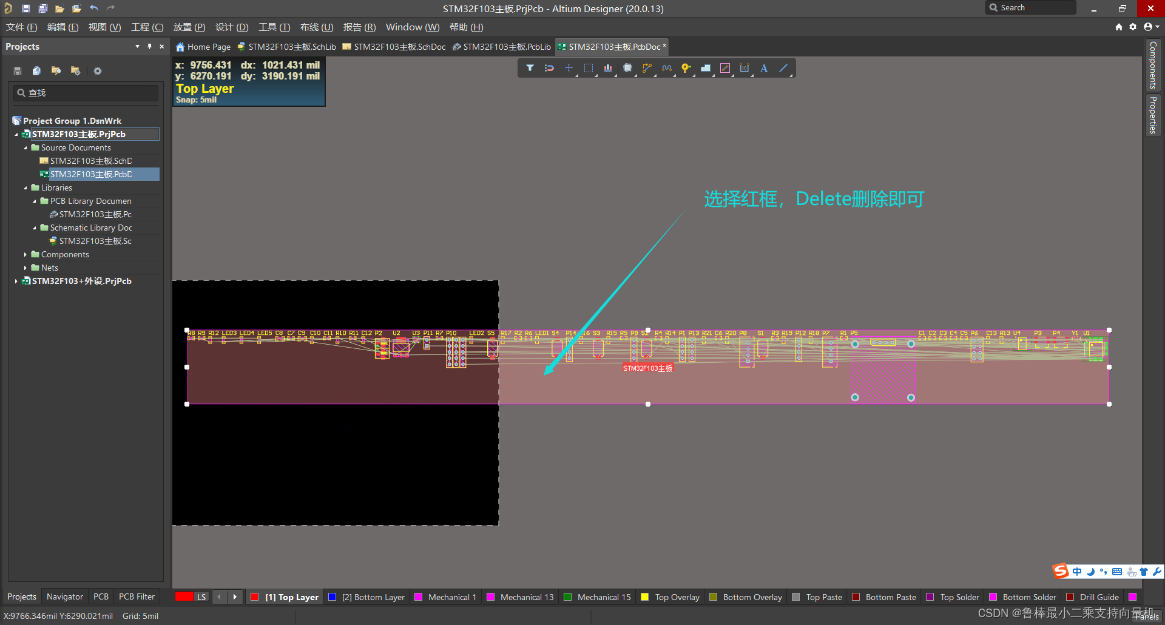Click the compile project icon in Projects panel
The image size is (1165, 625).
pyautogui.click(x=36, y=71)
